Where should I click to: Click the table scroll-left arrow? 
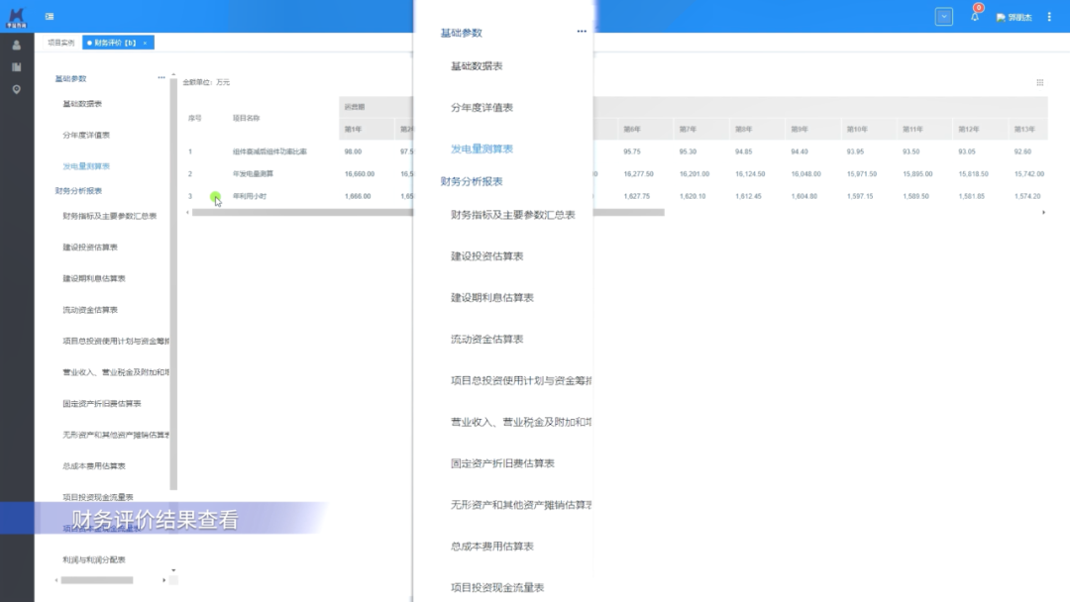click(187, 213)
